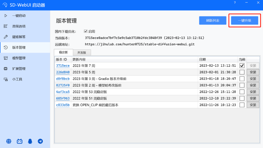Click the 版本 ID column header
Image resolution: width=263 pixels, height=148 pixels.
63,59
